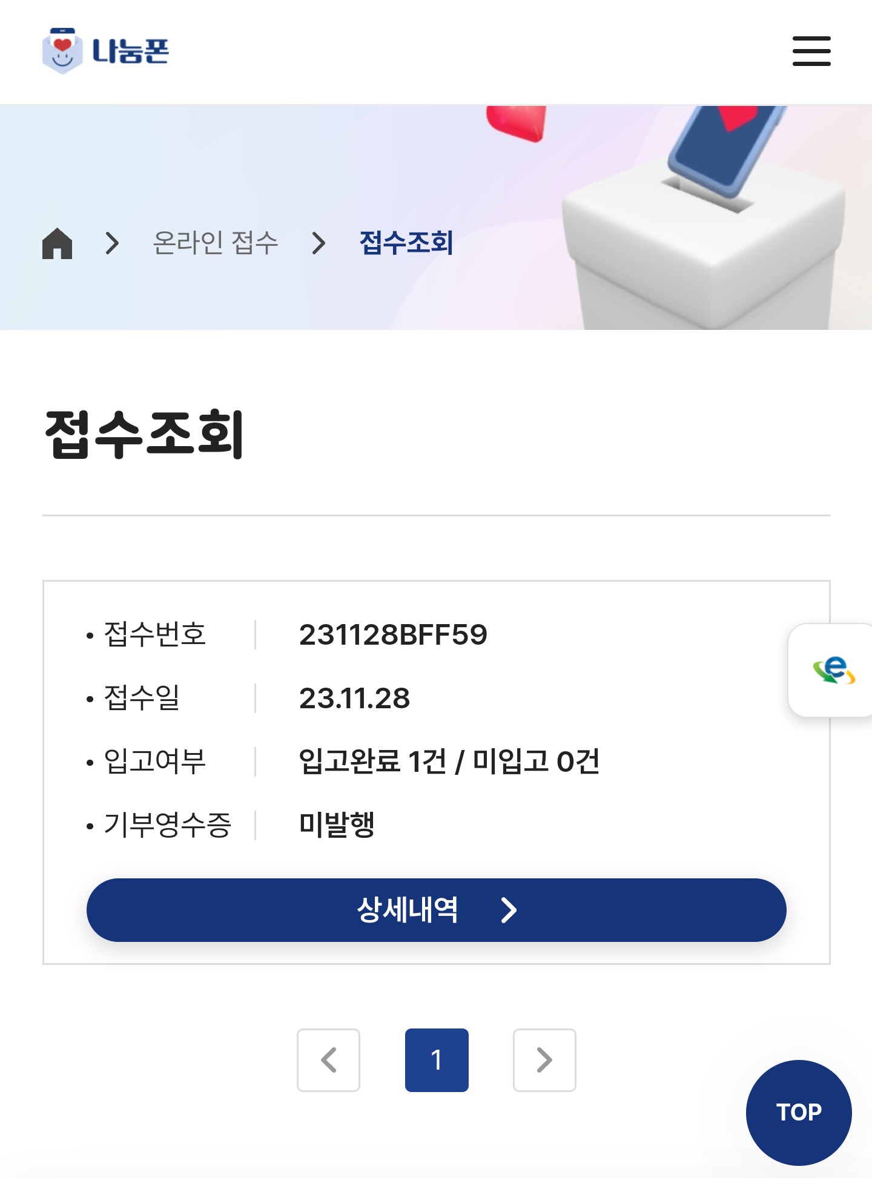Click the chevron after the home icon
Screen dimensions: 872x1178
112,243
